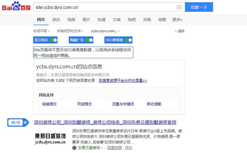Image resolution: width=247 pixels, height=153 pixels.
Task: Expand the 时间不限 time filter
Action: (x=41, y=31)
